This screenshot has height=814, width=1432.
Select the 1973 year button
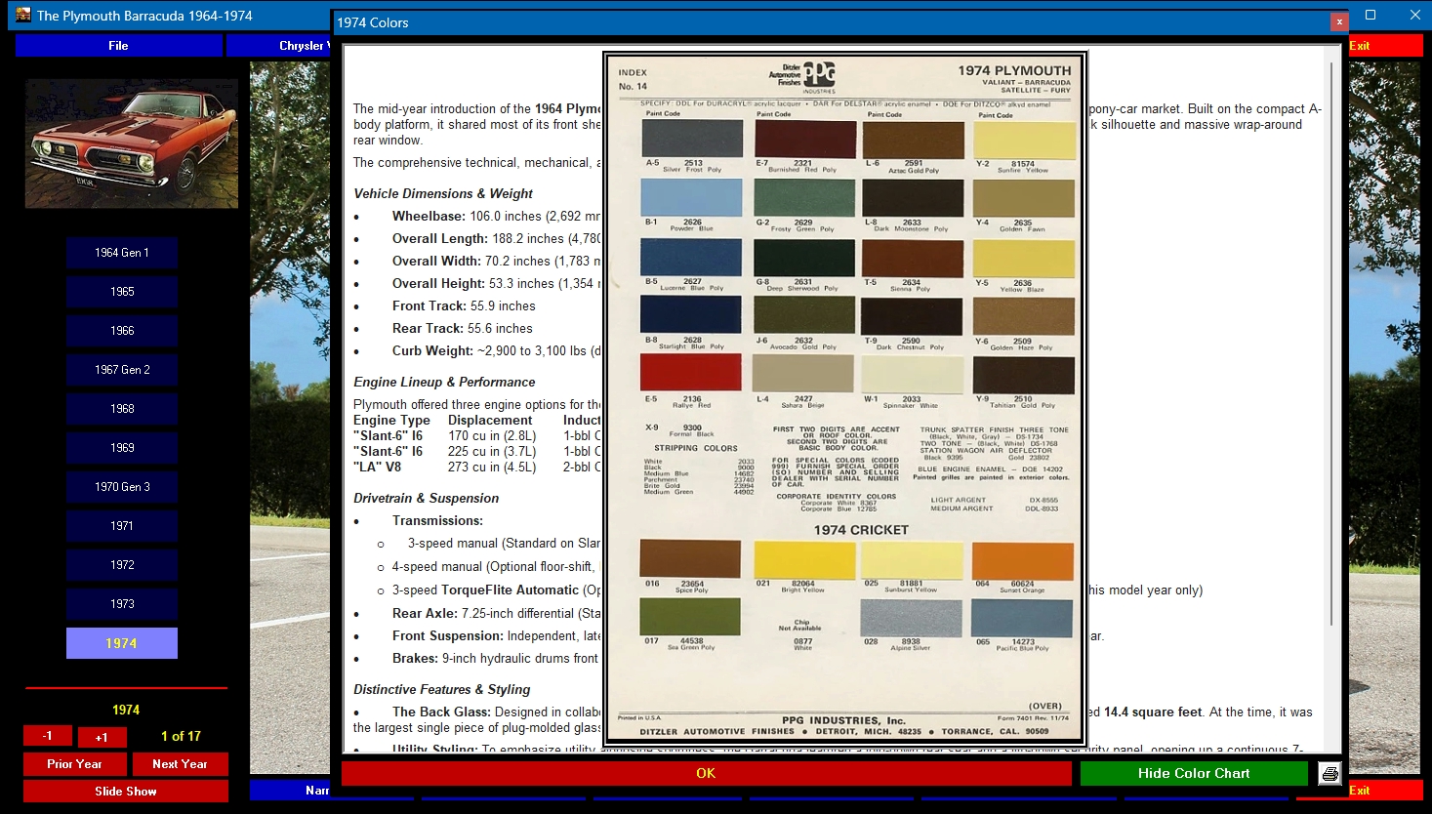(122, 604)
